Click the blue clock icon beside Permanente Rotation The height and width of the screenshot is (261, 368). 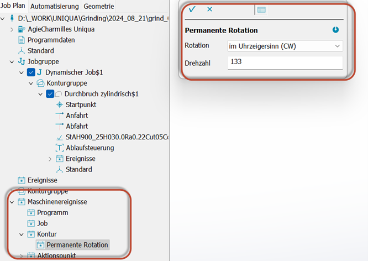(x=335, y=30)
